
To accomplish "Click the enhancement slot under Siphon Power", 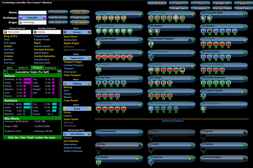I will 98,44.
